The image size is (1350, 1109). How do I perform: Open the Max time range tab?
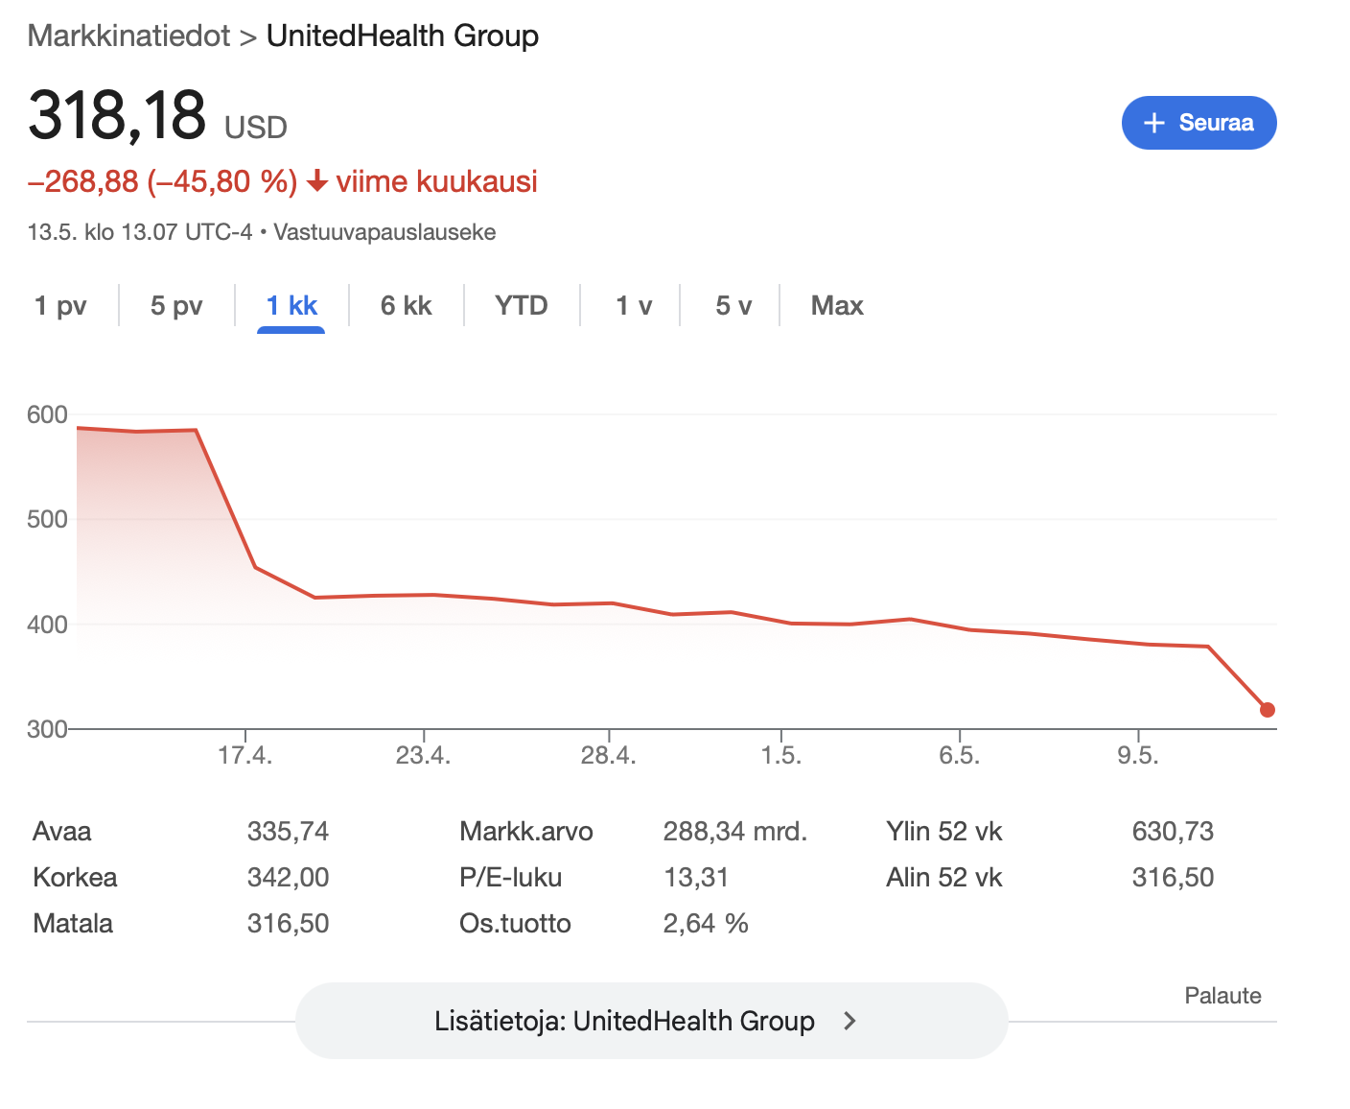837,305
